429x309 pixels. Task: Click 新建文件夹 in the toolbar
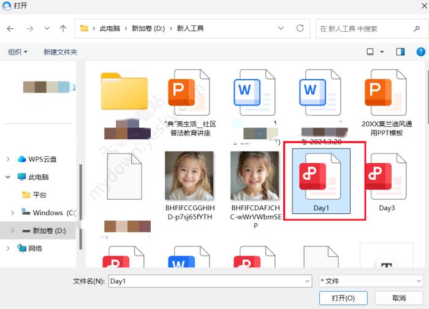tap(60, 52)
